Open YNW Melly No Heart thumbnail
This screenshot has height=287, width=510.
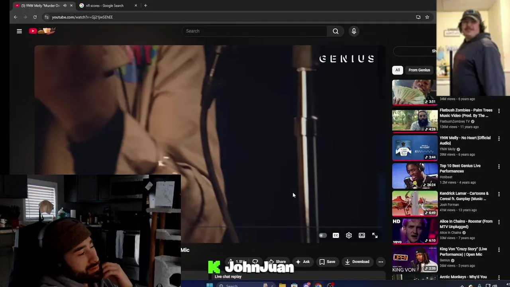point(415,148)
